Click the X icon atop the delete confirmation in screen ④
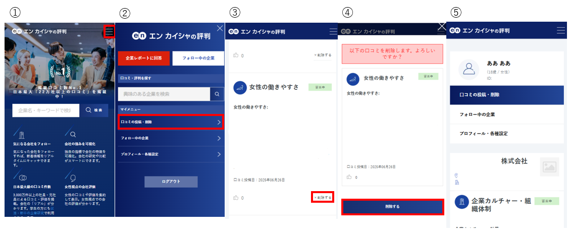The width and height of the screenshot is (570, 235). click(x=442, y=26)
